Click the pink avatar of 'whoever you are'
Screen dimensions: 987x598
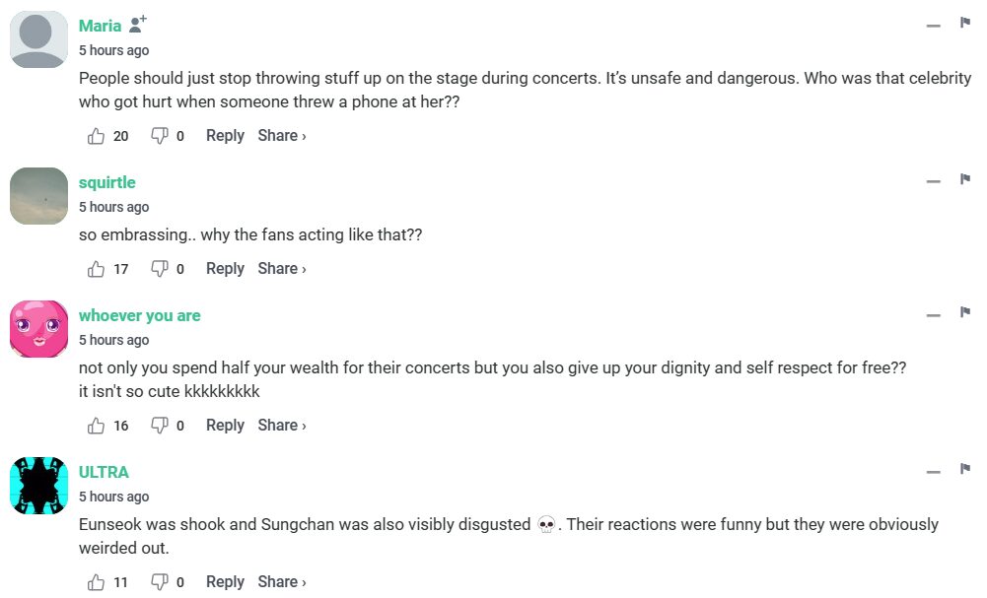pos(38,329)
